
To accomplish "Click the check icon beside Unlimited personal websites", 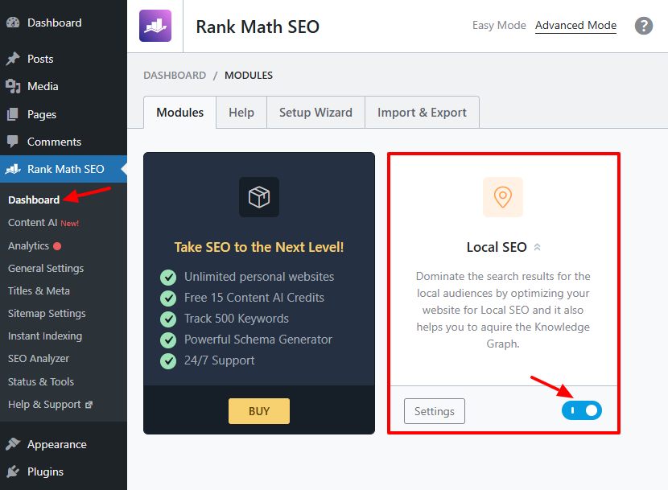I will 168,278.
